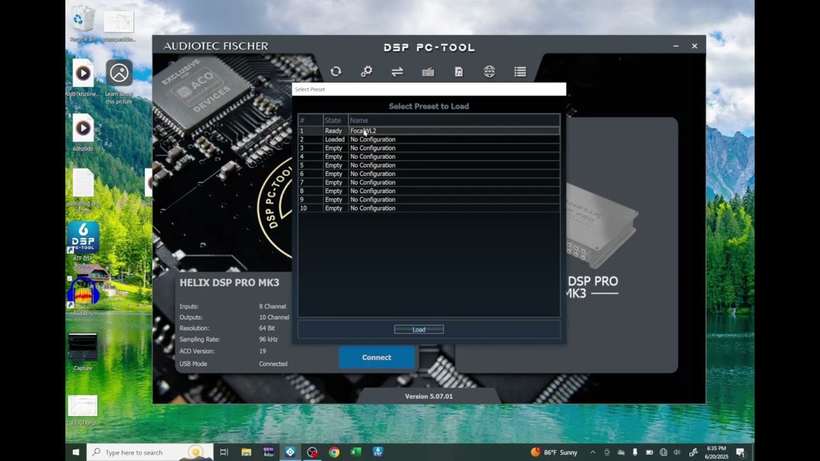Click the keyboard-shaped icon in toolbar
The image size is (820, 461).
click(x=428, y=72)
